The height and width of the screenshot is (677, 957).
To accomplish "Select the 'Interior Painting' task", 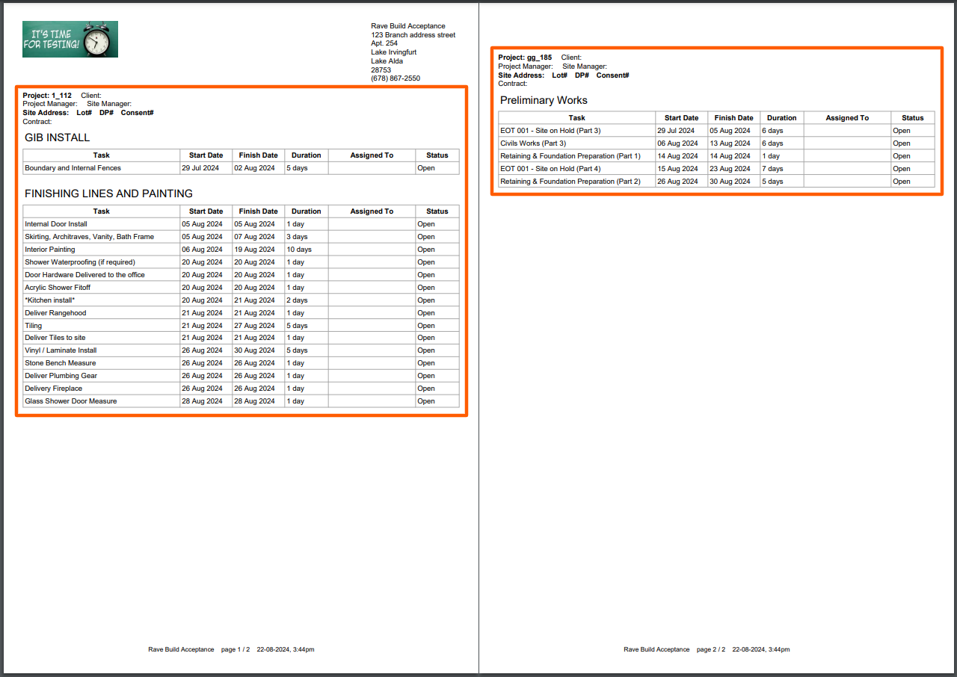I will (50, 250).
